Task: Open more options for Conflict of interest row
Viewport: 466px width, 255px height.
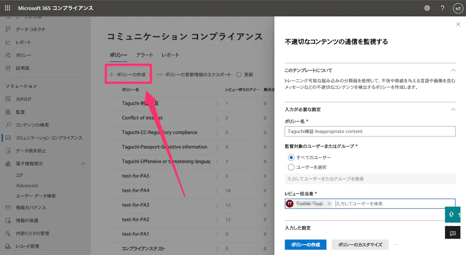Action: (x=217, y=118)
